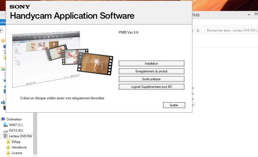Click the Handycam Application Software title
This screenshot has width=258, height=157.
click(72, 16)
